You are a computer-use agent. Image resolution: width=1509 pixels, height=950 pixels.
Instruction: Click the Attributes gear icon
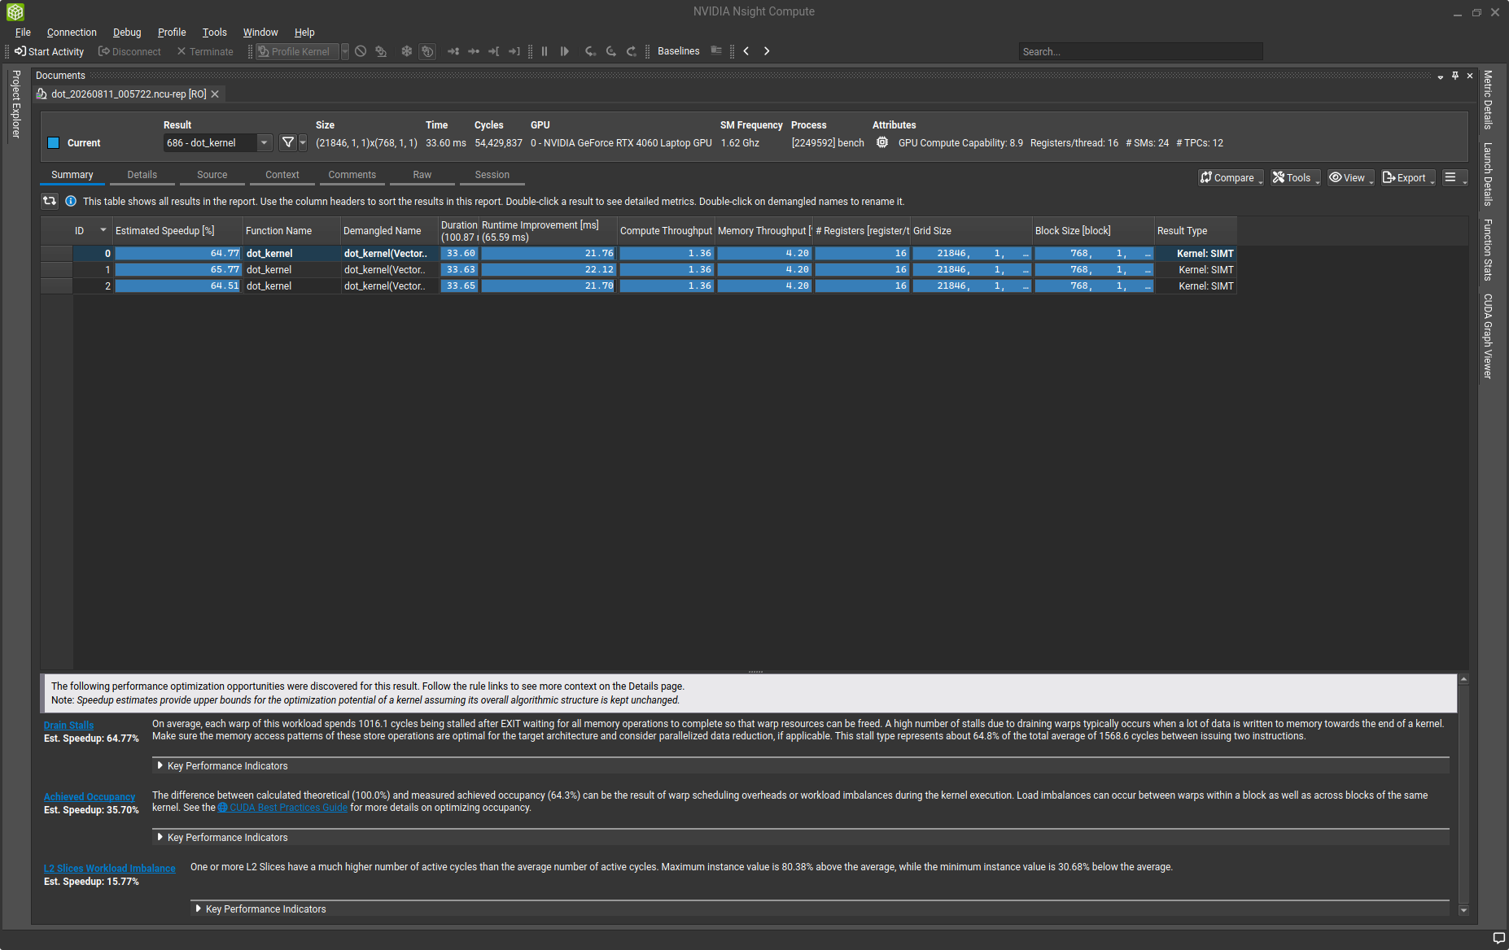[882, 143]
